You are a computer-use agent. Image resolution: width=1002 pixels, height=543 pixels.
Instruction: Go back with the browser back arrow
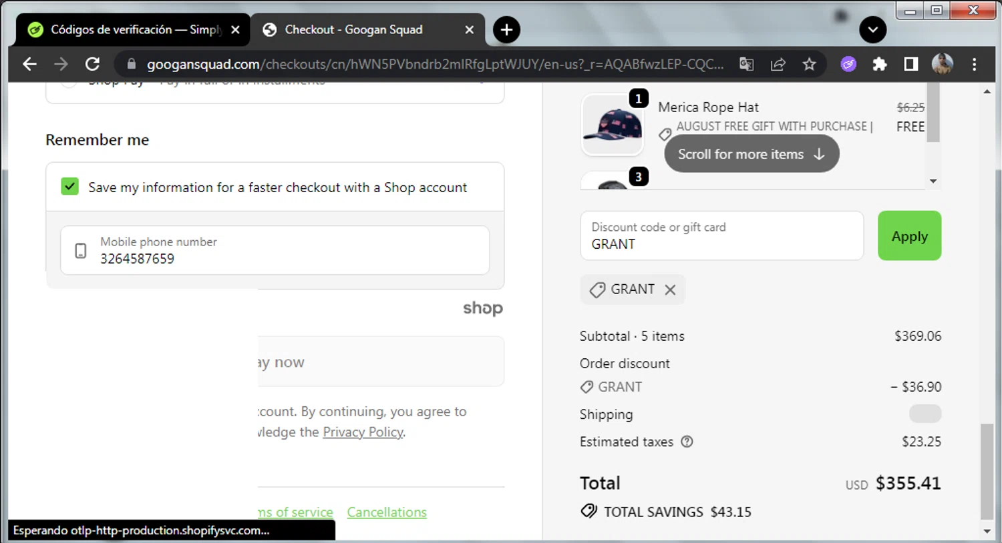[x=29, y=64]
